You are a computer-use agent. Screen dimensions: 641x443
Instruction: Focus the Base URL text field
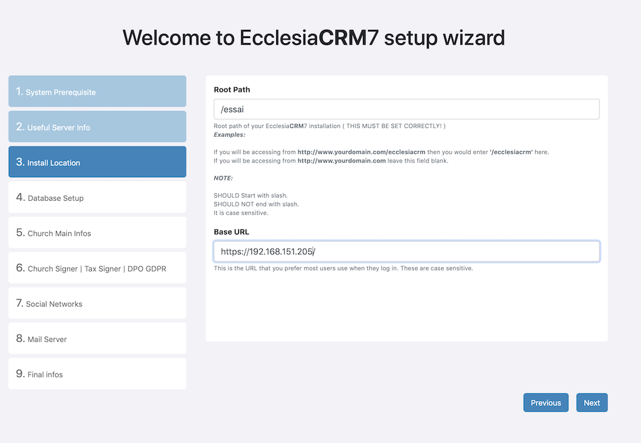406,251
